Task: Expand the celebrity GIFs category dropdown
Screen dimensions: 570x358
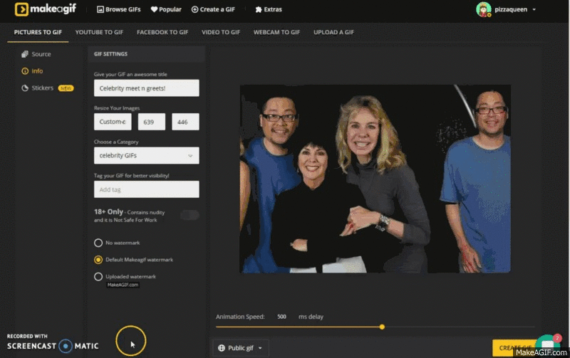Action: click(x=146, y=155)
